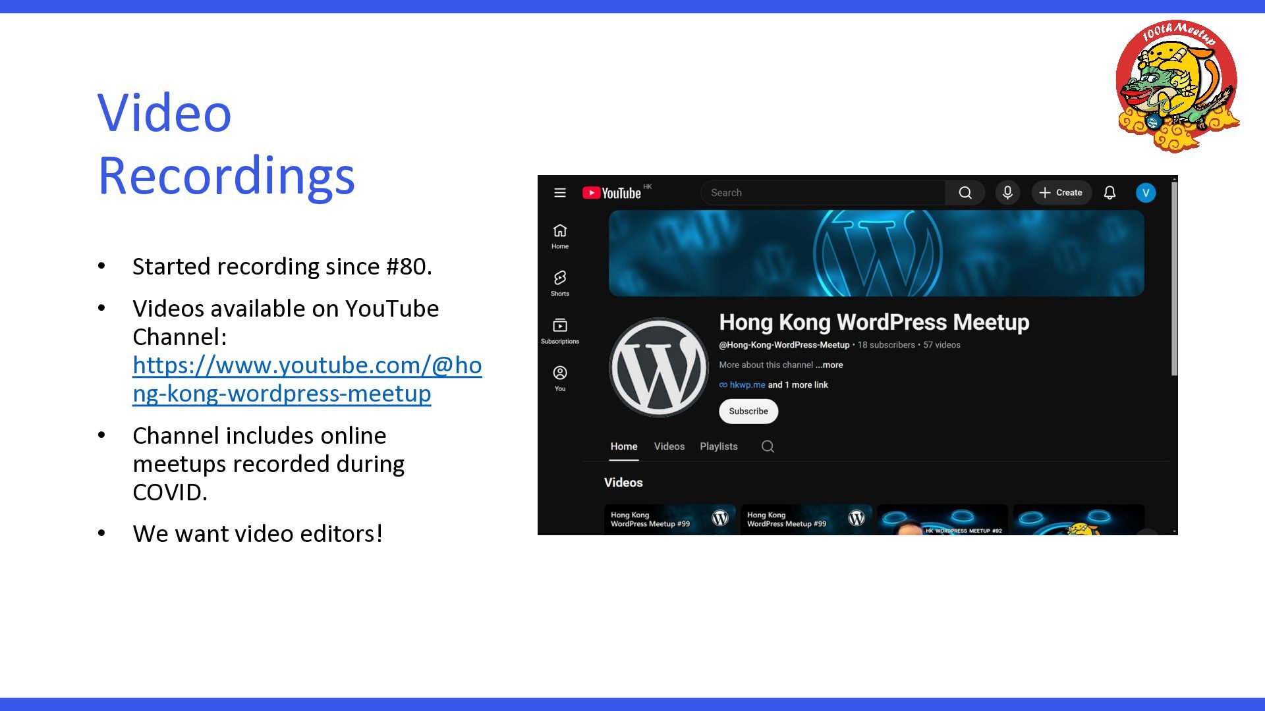The height and width of the screenshot is (711, 1265).
Task: Click the YouTube logo
Action: coord(612,193)
